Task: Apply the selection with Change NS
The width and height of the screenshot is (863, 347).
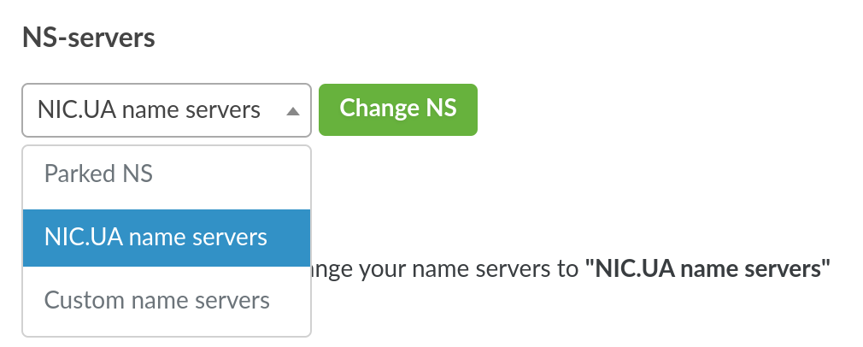Action: (397, 109)
